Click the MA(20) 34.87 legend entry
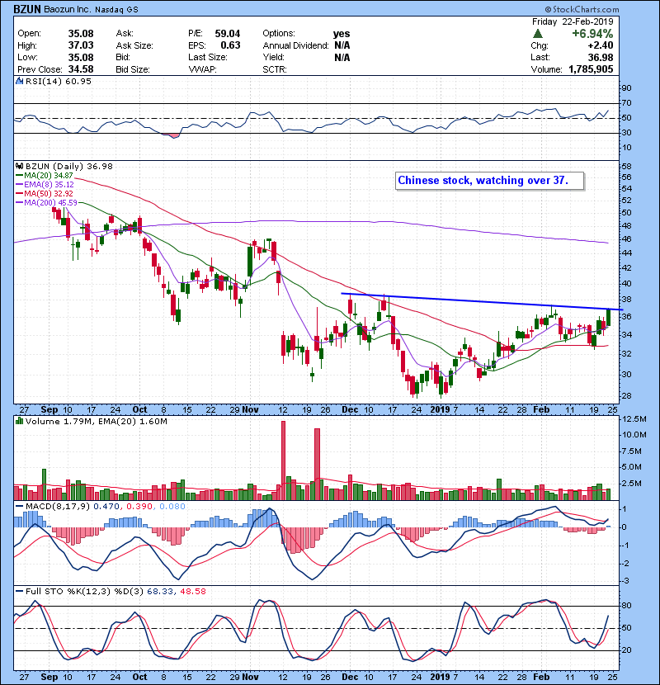660x685 pixels. click(x=48, y=176)
